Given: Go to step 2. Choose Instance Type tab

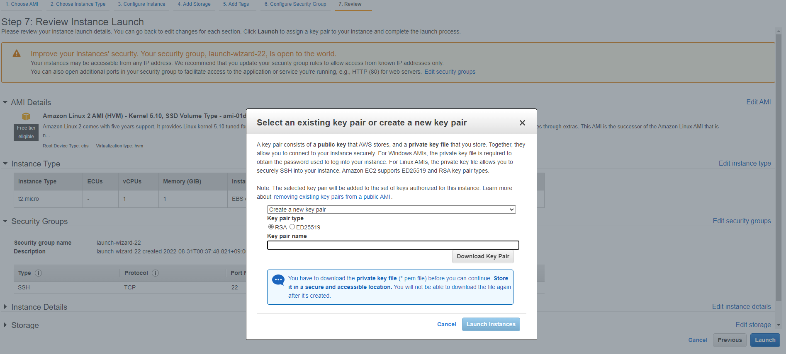Looking at the screenshot, I should pos(78,4).
